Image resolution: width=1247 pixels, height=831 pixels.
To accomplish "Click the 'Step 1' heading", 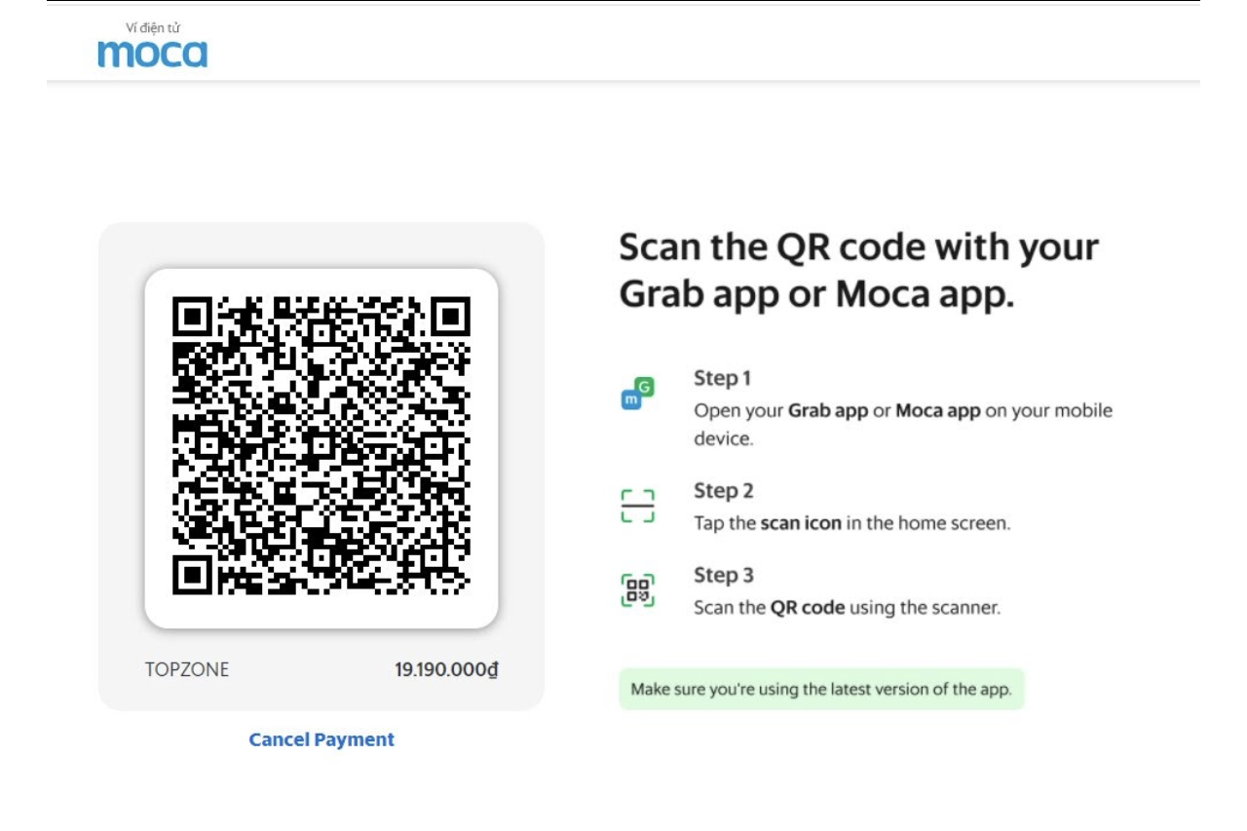I will tap(723, 378).
